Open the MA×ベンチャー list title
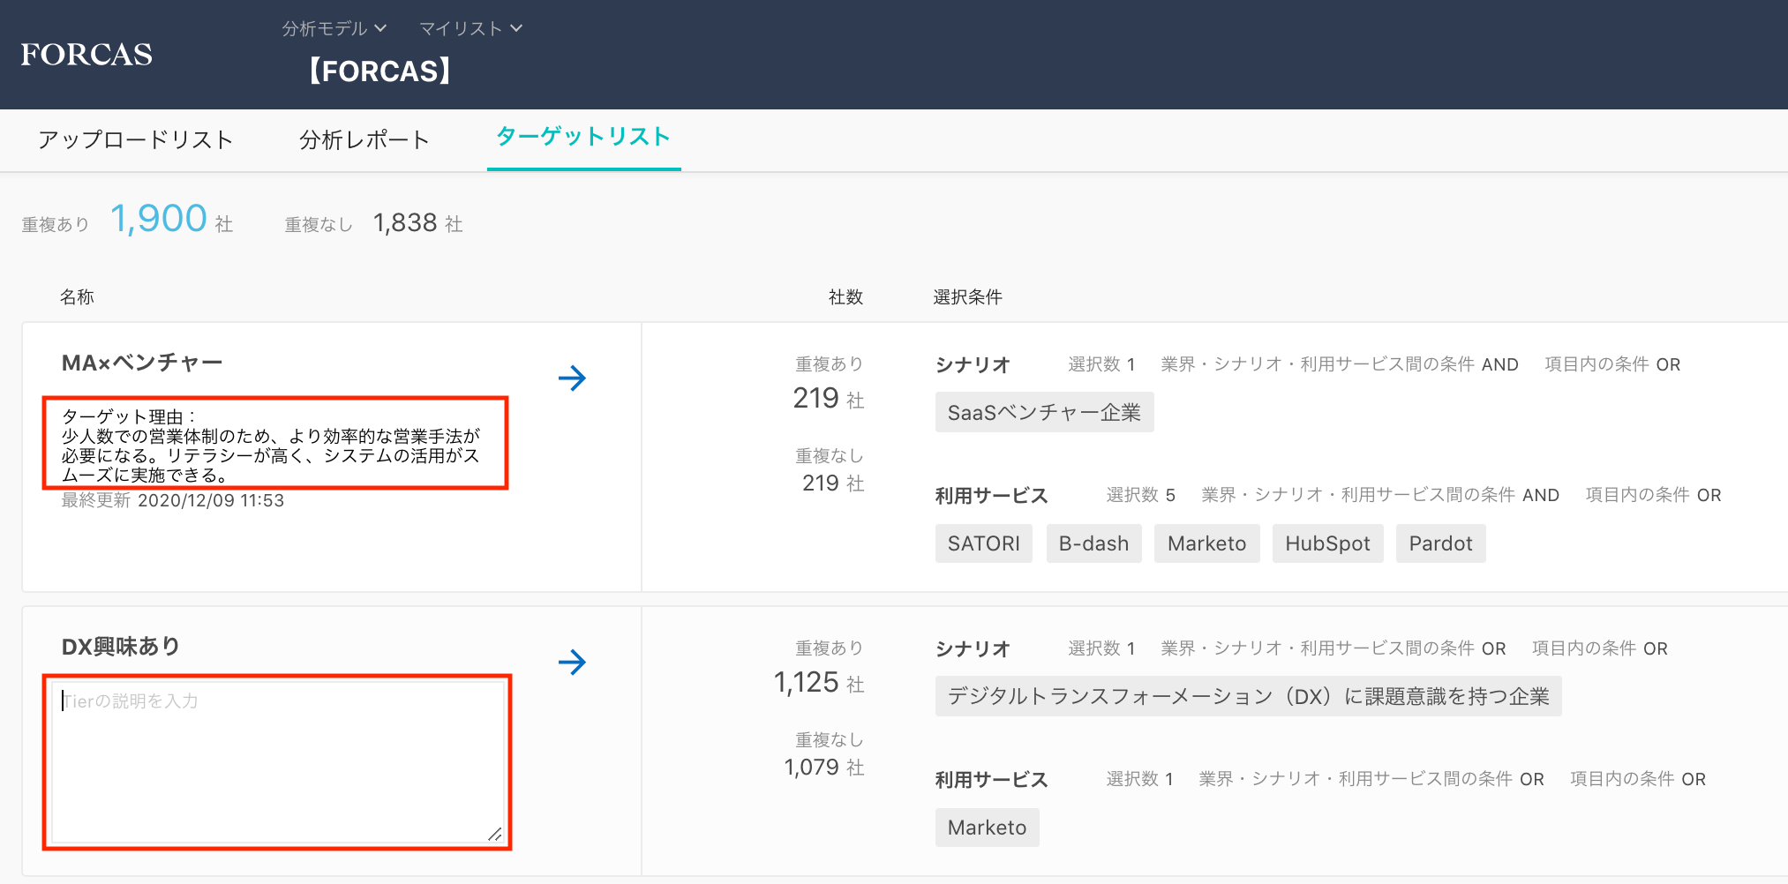This screenshot has height=884, width=1788. [x=142, y=363]
